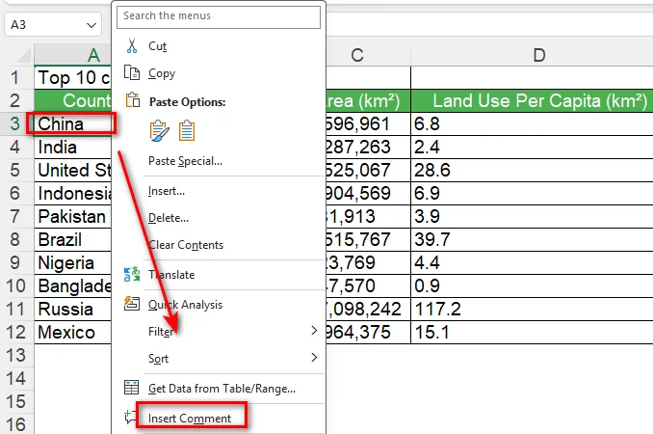Select column D header

coord(532,55)
